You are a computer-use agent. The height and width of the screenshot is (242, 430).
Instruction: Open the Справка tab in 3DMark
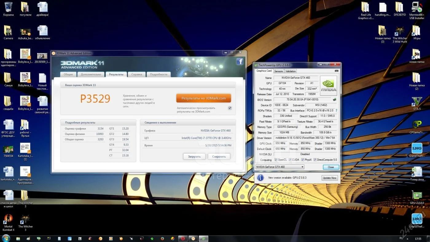(x=137, y=74)
